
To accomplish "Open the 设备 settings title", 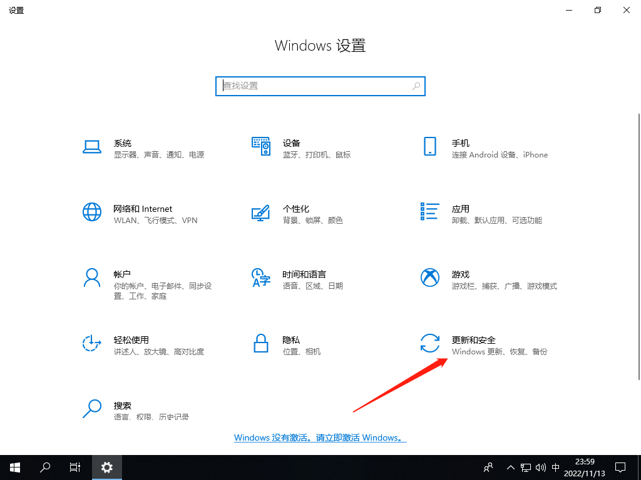I will [x=292, y=143].
